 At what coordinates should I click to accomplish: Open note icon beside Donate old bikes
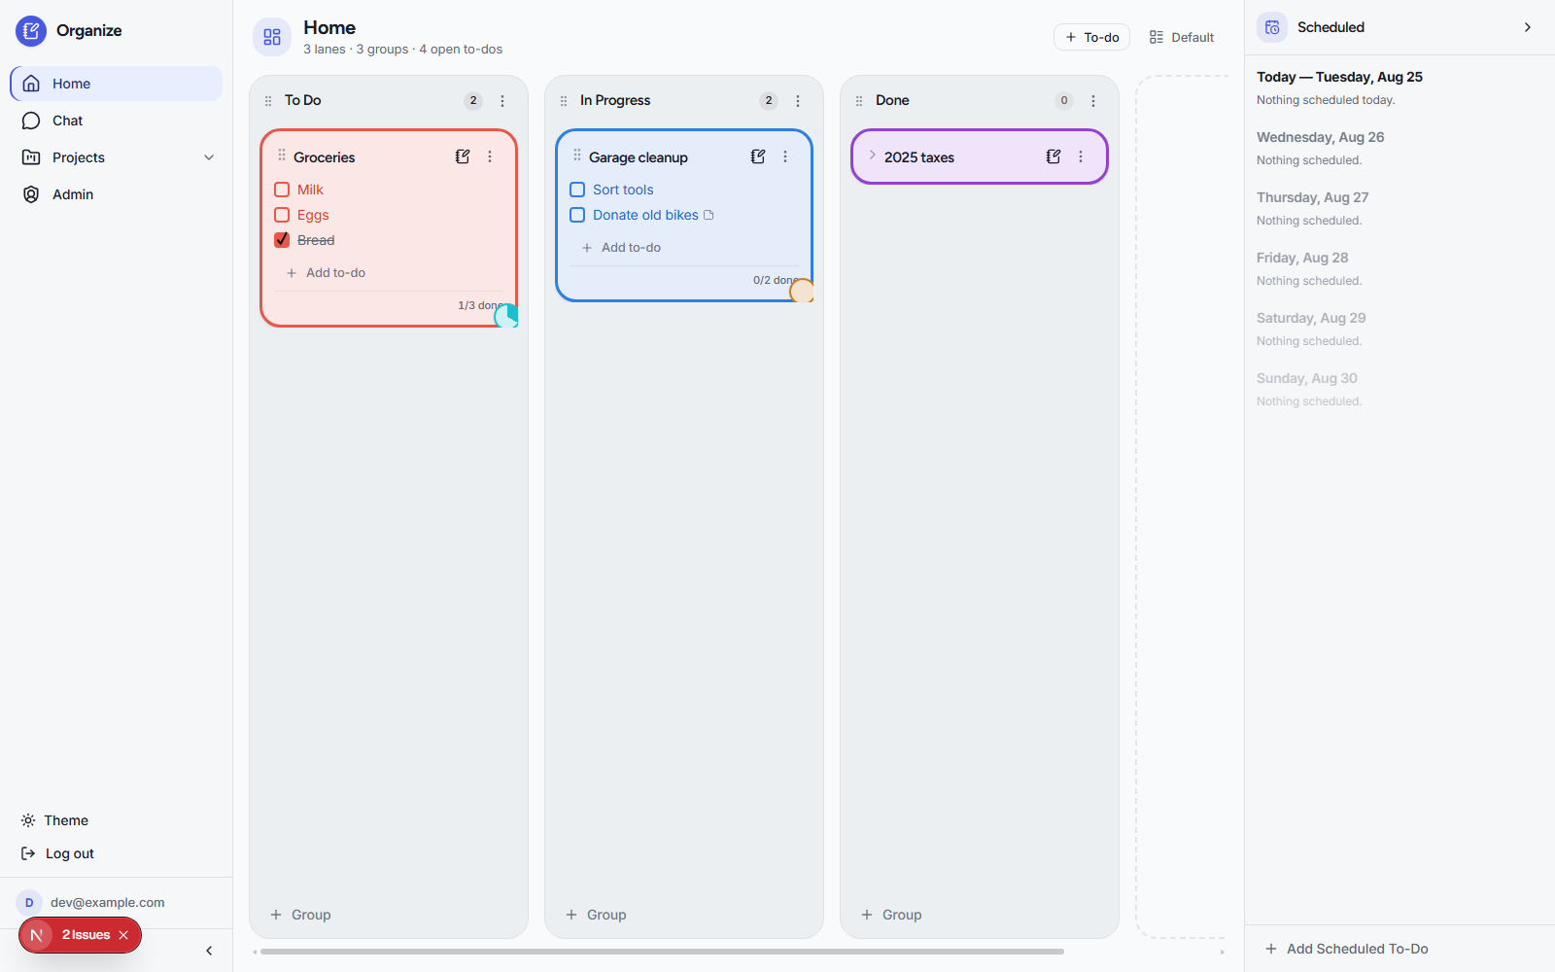pos(708,215)
